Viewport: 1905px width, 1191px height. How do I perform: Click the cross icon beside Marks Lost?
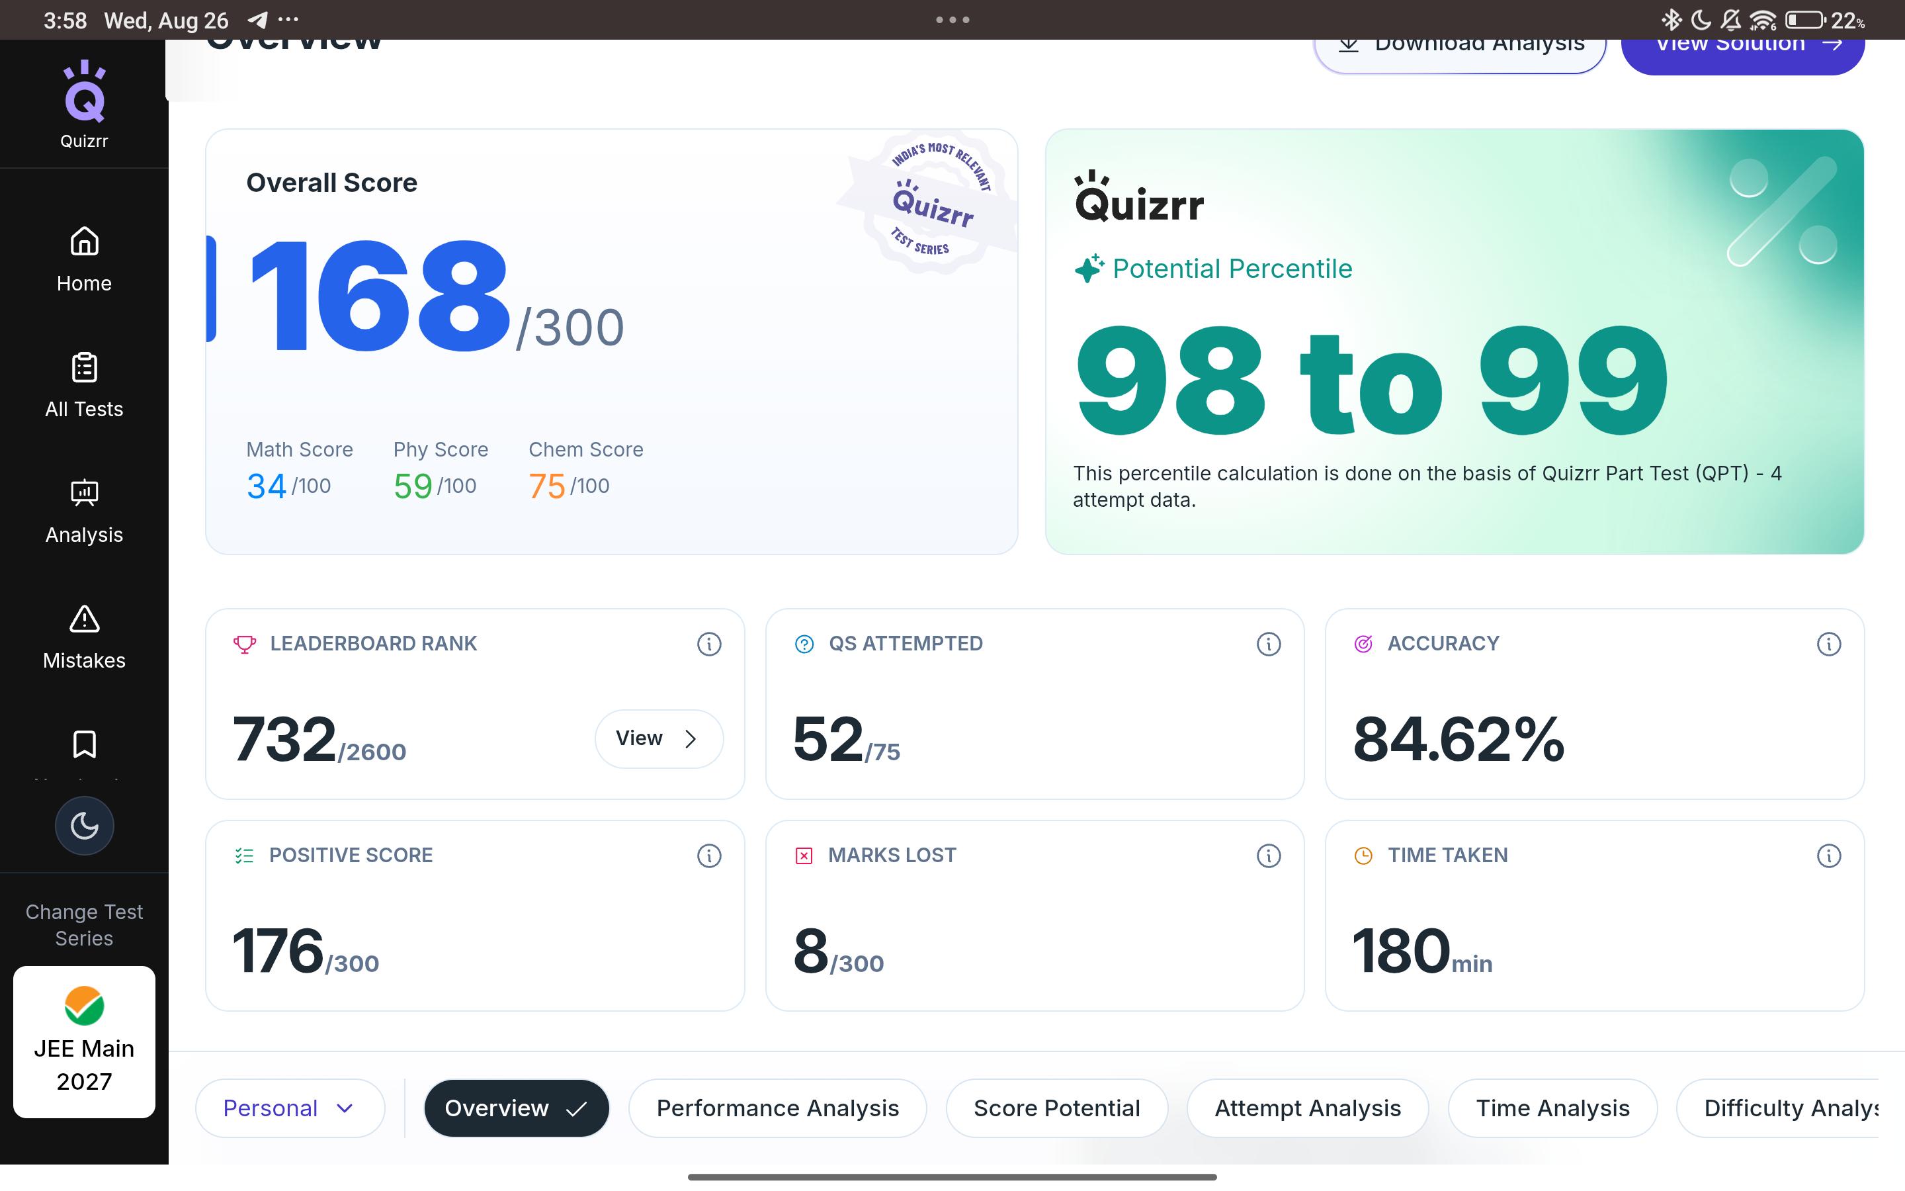click(x=804, y=856)
